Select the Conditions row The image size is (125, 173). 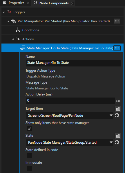click(62, 30)
